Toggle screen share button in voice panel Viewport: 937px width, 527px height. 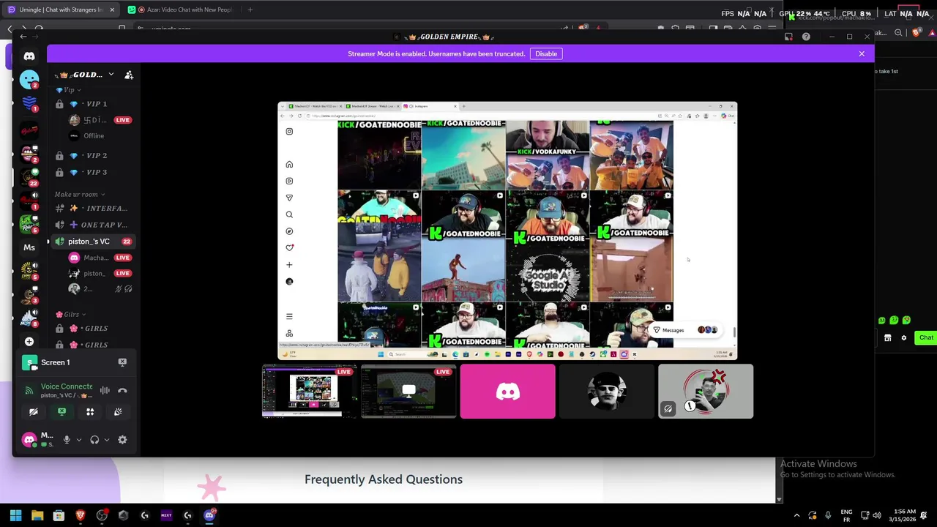click(x=61, y=412)
